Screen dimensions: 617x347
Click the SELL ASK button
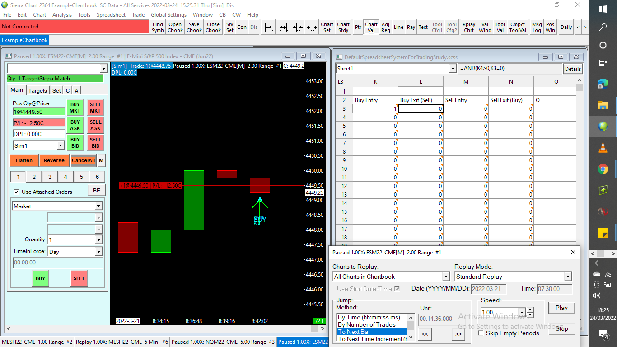coord(95,125)
